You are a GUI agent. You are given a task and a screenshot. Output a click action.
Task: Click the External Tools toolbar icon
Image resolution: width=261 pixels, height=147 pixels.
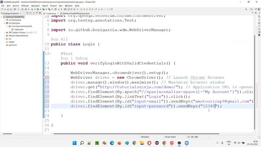pos(49,9)
